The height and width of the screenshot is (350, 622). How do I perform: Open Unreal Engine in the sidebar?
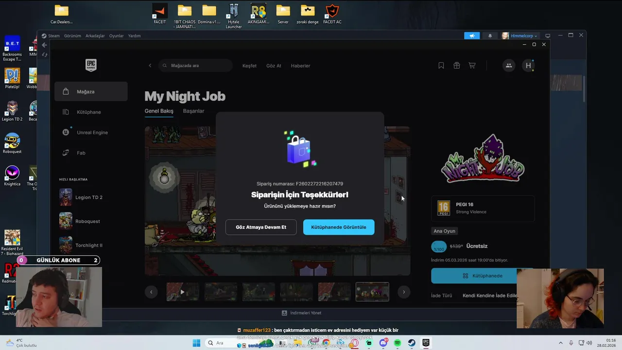(91, 132)
